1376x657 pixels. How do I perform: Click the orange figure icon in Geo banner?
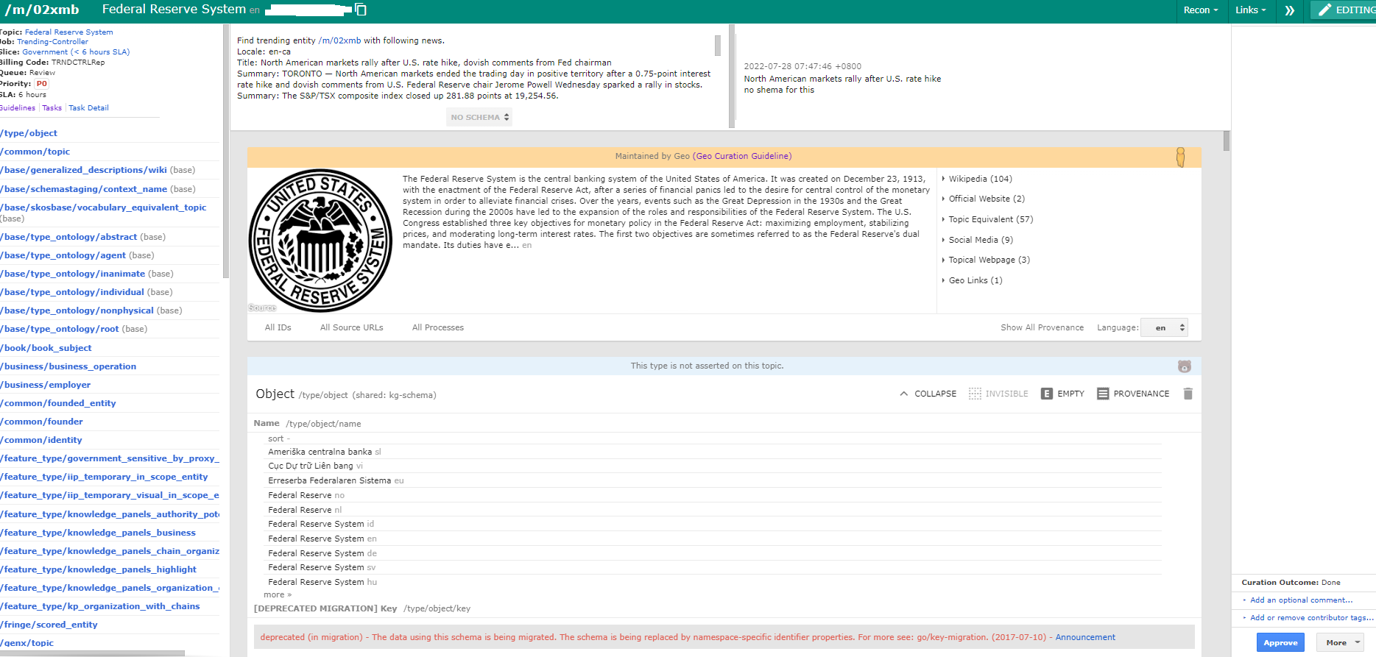point(1181,157)
